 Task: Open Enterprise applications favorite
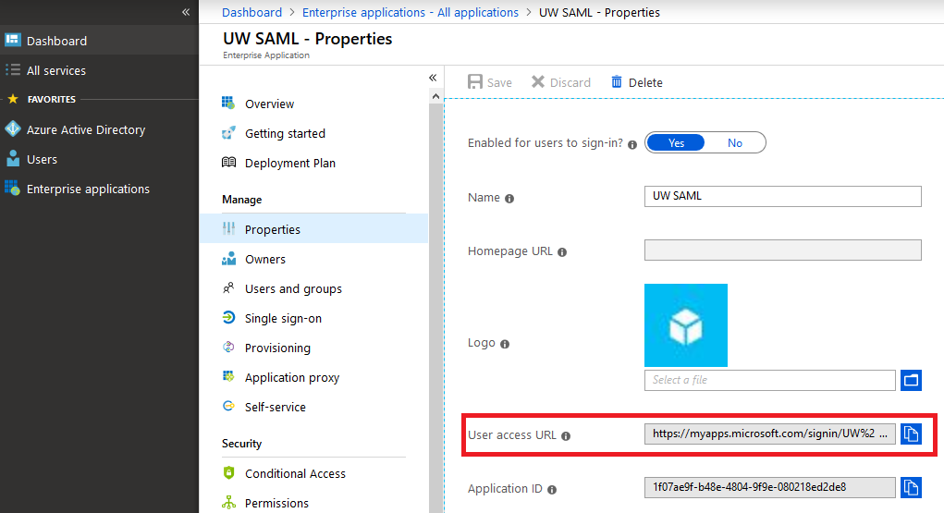99,188
